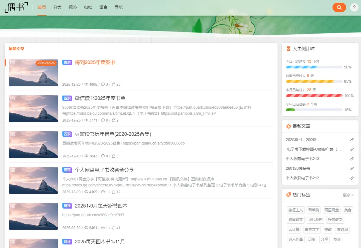The width and height of the screenshot is (361, 248).
Task: Click views eye icon on 得到2025年度图书
Action: [x=86, y=84]
